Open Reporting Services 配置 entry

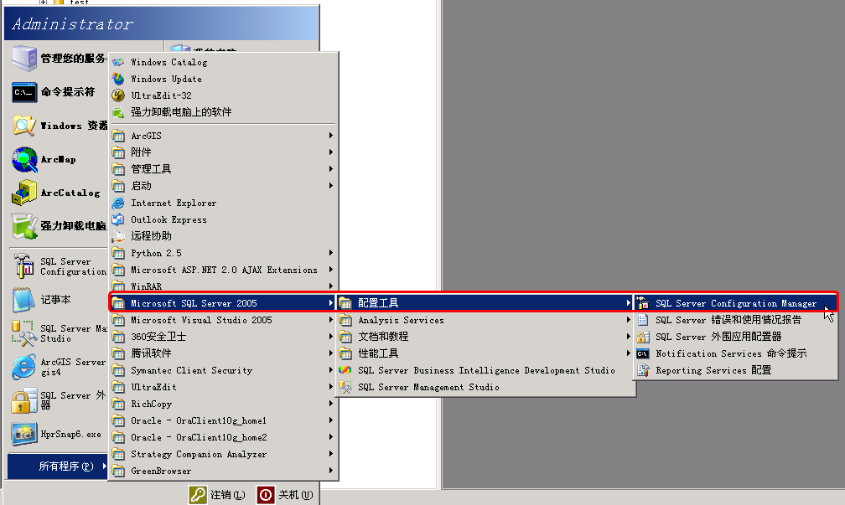tap(736, 370)
